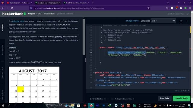Enable Test against custom input checkbox

112,99
